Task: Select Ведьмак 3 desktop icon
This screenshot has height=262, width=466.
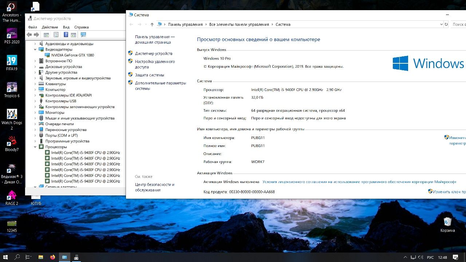Action: pyautogui.click(x=12, y=173)
